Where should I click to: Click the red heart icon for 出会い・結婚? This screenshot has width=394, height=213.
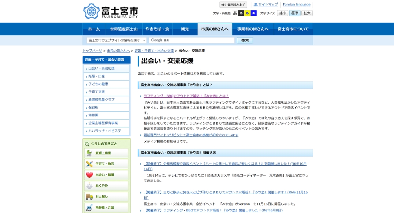click(89, 175)
